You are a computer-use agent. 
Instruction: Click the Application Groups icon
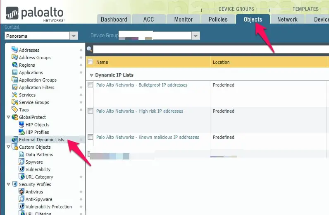pos(15,80)
